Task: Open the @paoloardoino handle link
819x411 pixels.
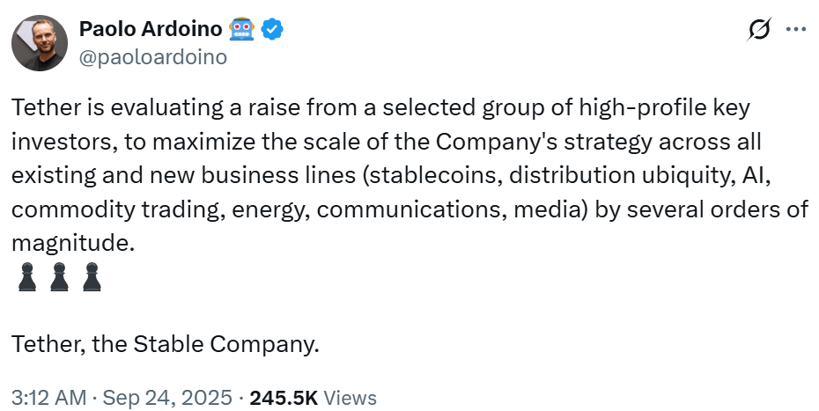Action: click(153, 57)
